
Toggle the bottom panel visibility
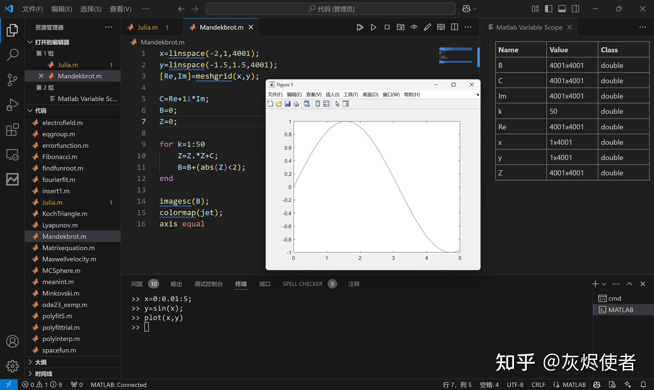(x=562, y=9)
